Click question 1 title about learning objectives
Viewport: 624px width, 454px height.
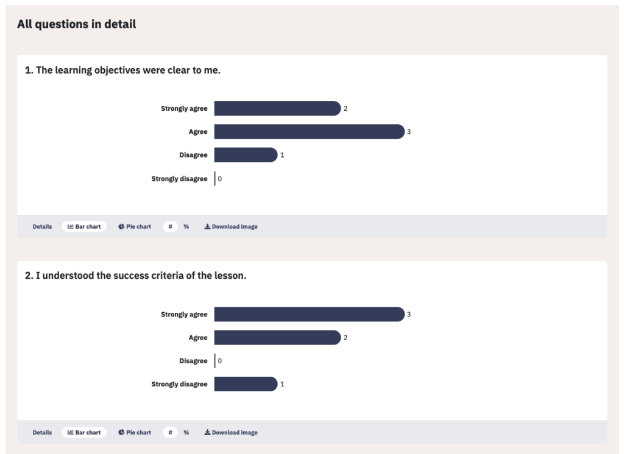(x=122, y=70)
